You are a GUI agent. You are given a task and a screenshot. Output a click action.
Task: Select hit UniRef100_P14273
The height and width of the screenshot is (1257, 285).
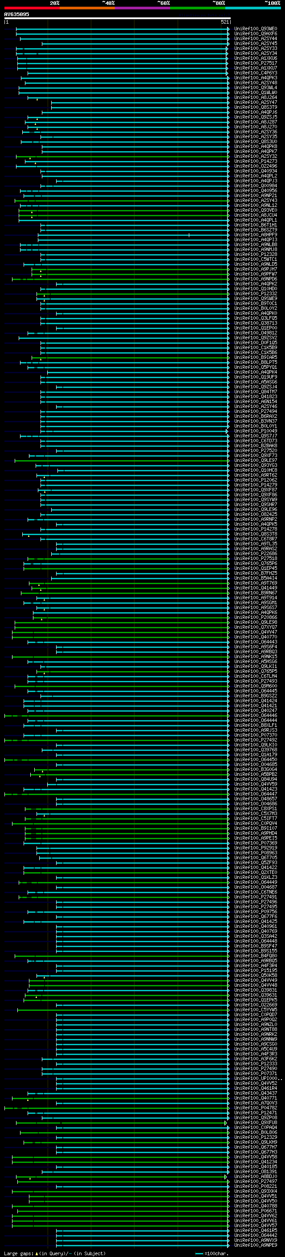coord(256,161)
